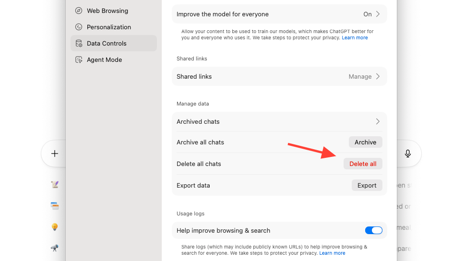Expand Improve the model for everyone setting
The height and width of the screenshot is (261, 464).
click(378, 14)
